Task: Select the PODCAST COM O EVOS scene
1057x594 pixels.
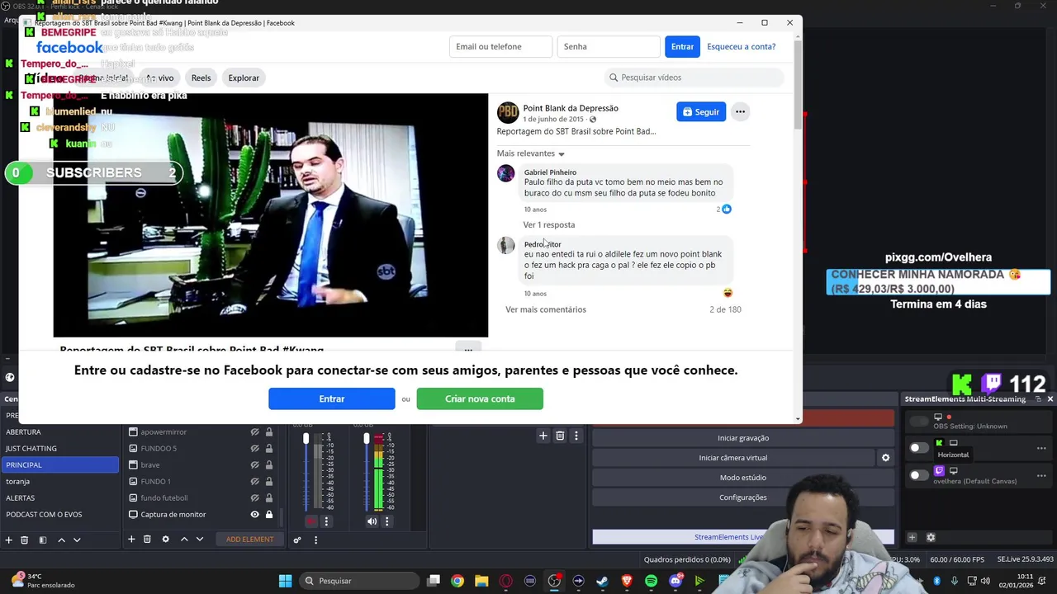Action: 59,515
